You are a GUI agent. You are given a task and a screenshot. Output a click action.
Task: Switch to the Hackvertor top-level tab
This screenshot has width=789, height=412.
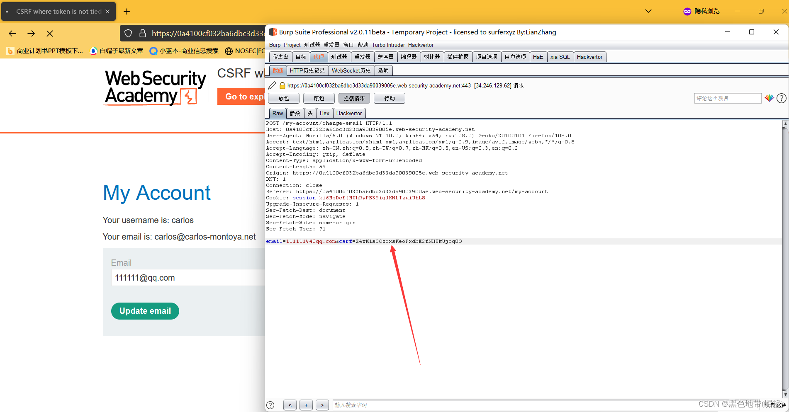point(589,57)
